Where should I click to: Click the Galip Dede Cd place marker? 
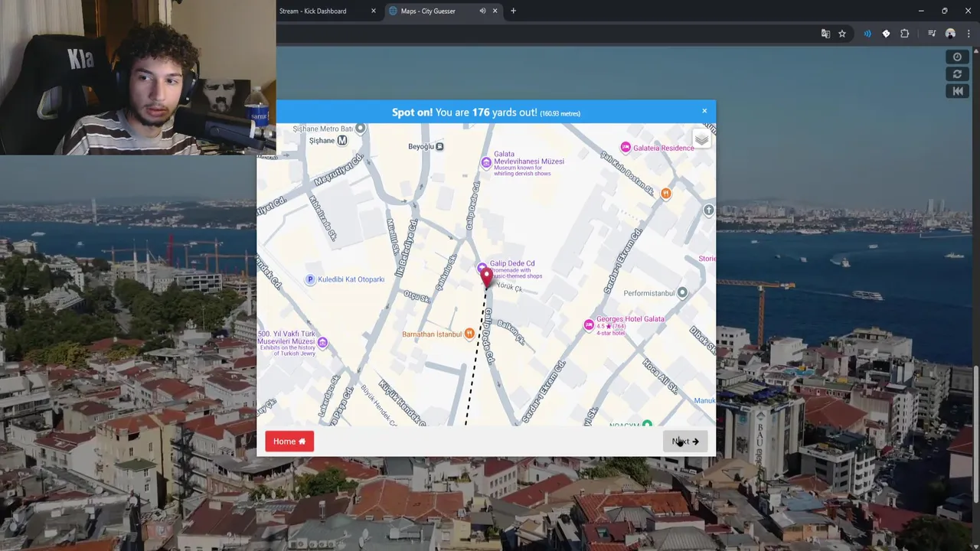tap(482, 268)
